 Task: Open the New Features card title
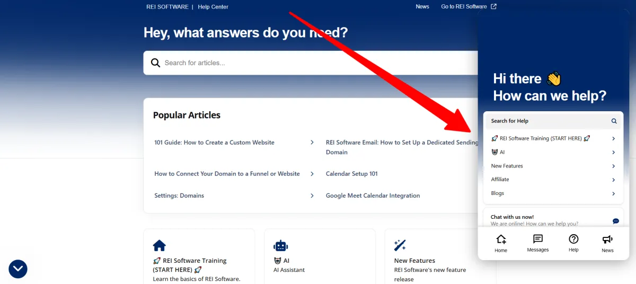(414, 261)
